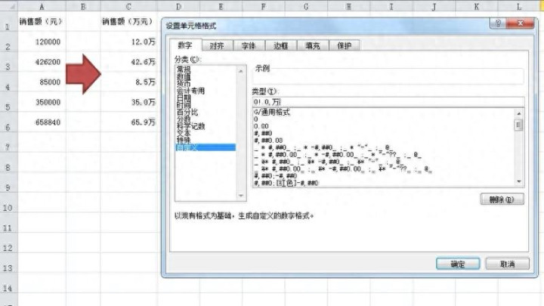
Task: Click cell with 销售额（万元）header
Action: coord(128,21)
